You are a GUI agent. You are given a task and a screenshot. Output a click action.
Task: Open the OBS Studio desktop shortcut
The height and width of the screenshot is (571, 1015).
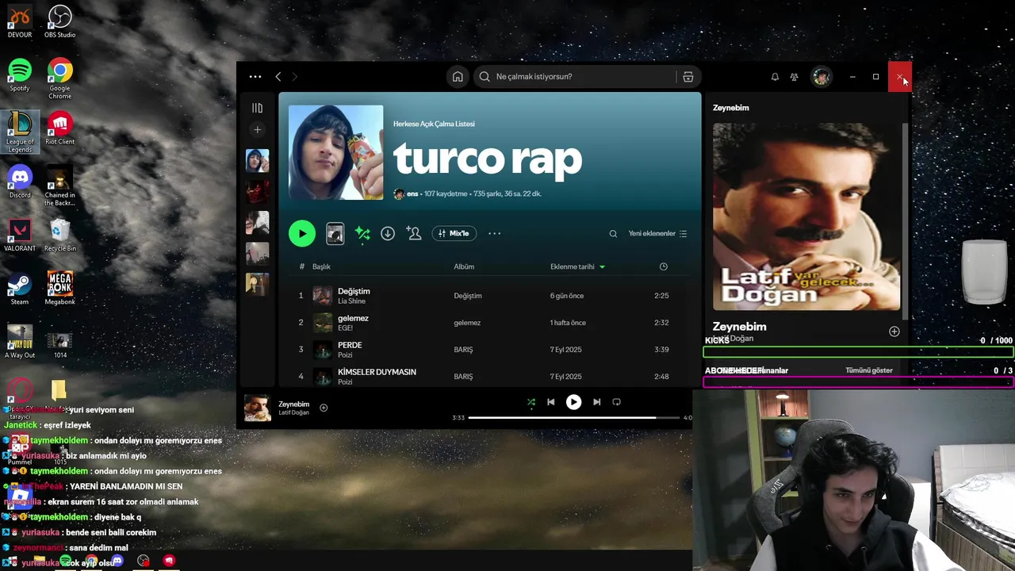[59, 22]
